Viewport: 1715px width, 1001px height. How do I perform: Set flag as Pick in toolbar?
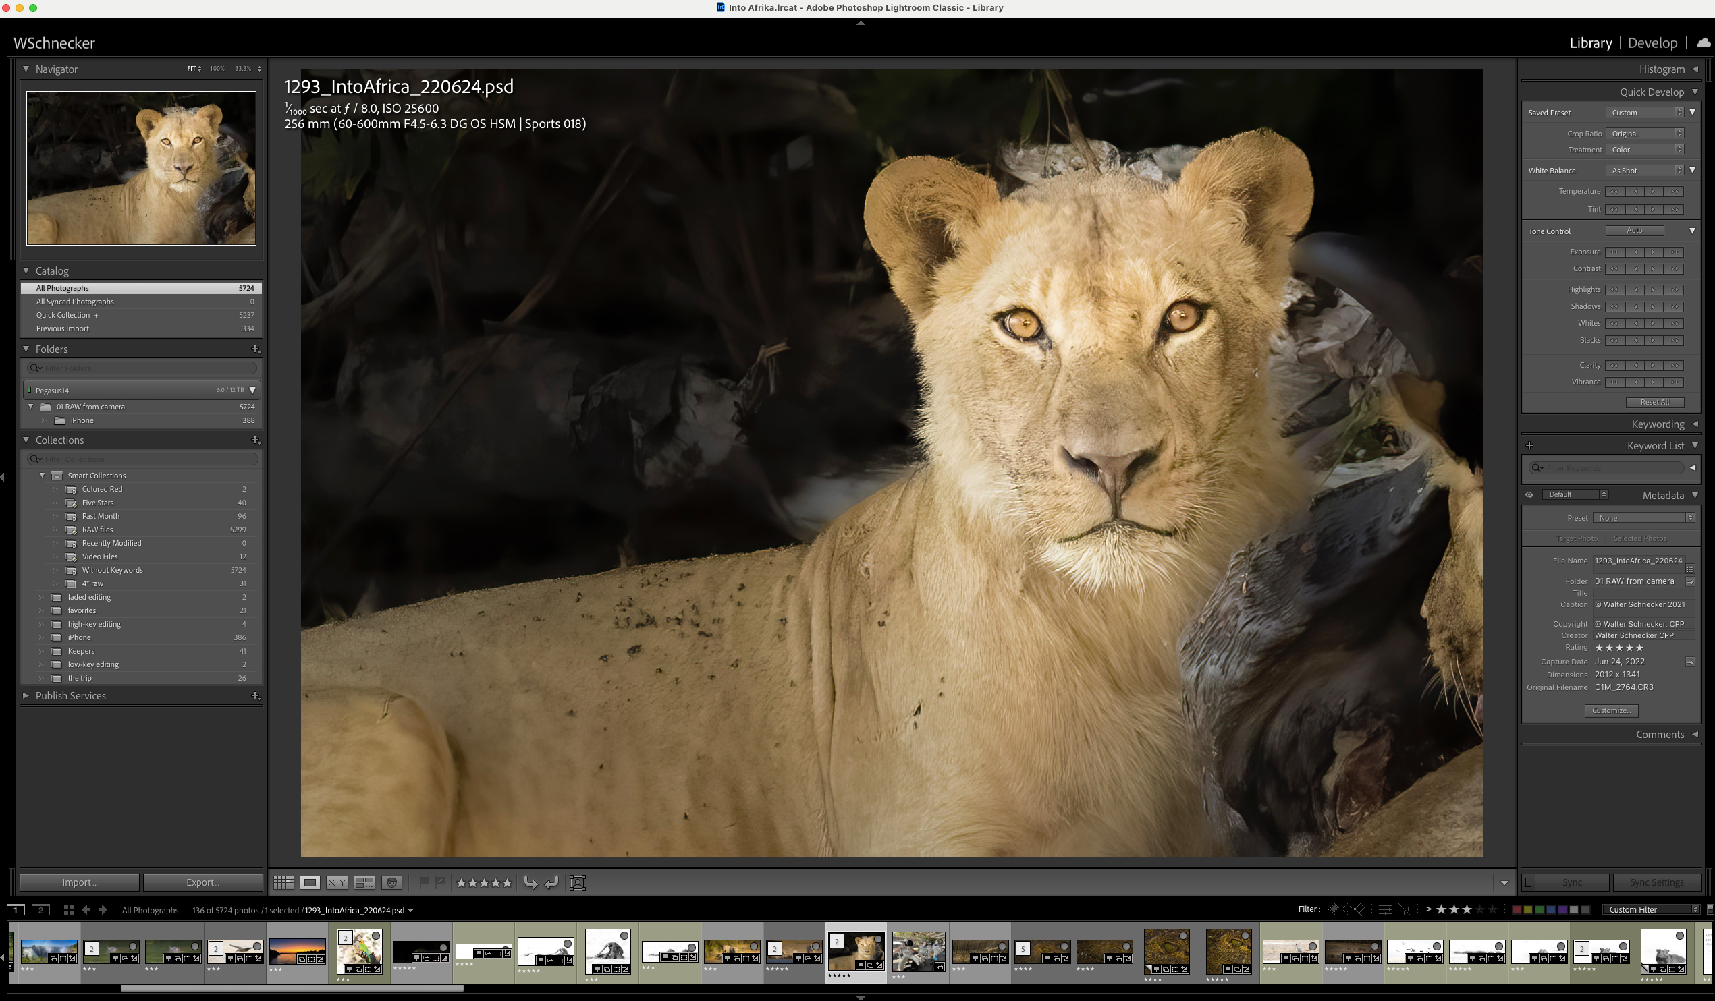tap(423, 882)
